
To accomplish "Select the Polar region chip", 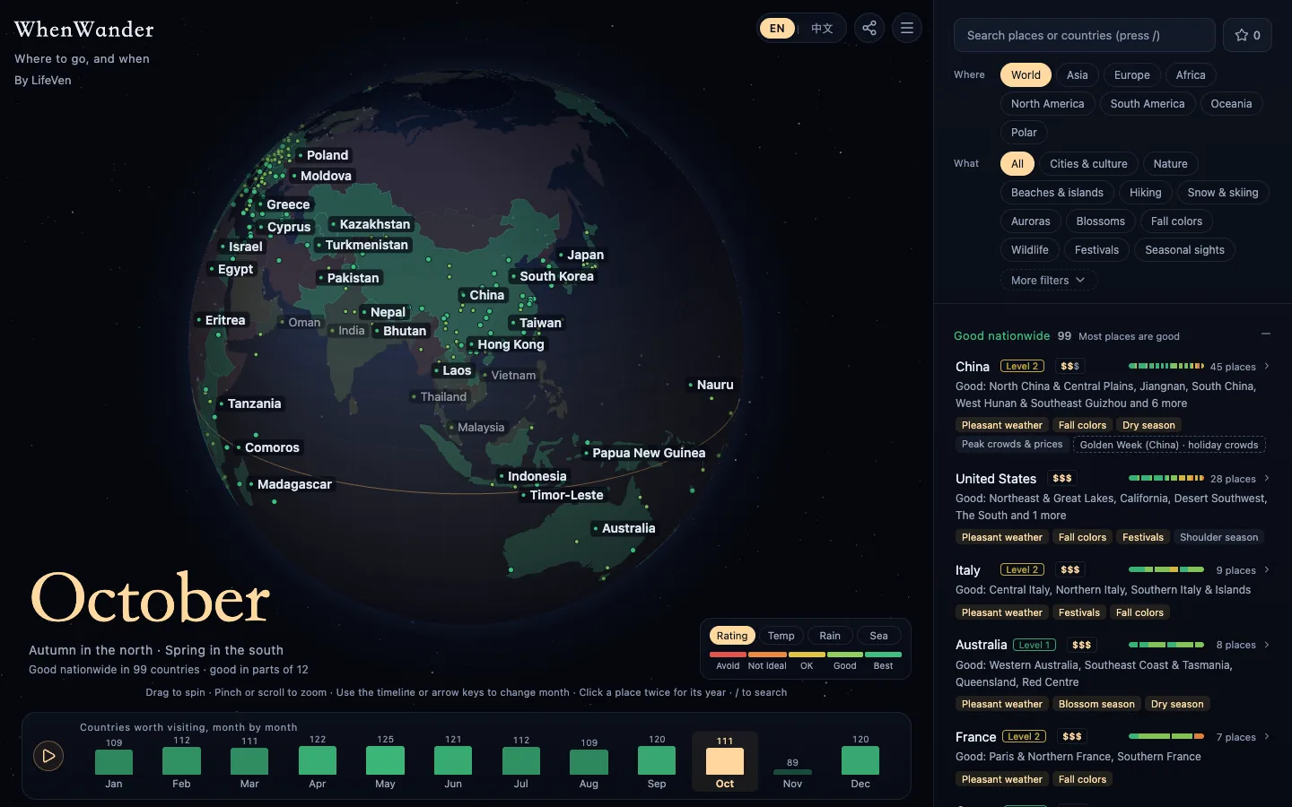I will point(1024,133).
